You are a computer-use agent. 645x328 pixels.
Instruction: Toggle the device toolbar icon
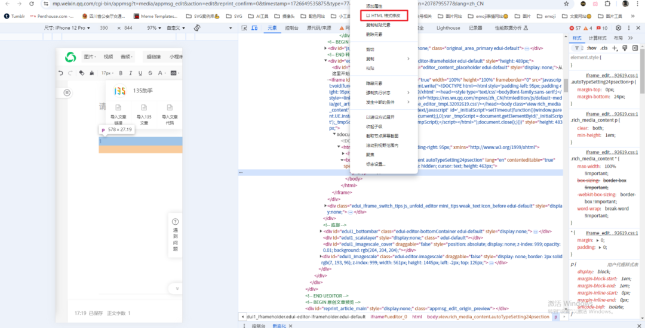(255, 28)
